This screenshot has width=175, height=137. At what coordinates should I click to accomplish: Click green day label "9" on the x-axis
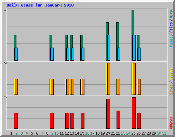tap(52, 133)
